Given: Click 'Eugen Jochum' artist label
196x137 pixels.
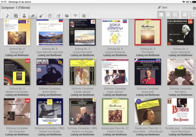Looking at the screenshot, I should tap(115, 92).
